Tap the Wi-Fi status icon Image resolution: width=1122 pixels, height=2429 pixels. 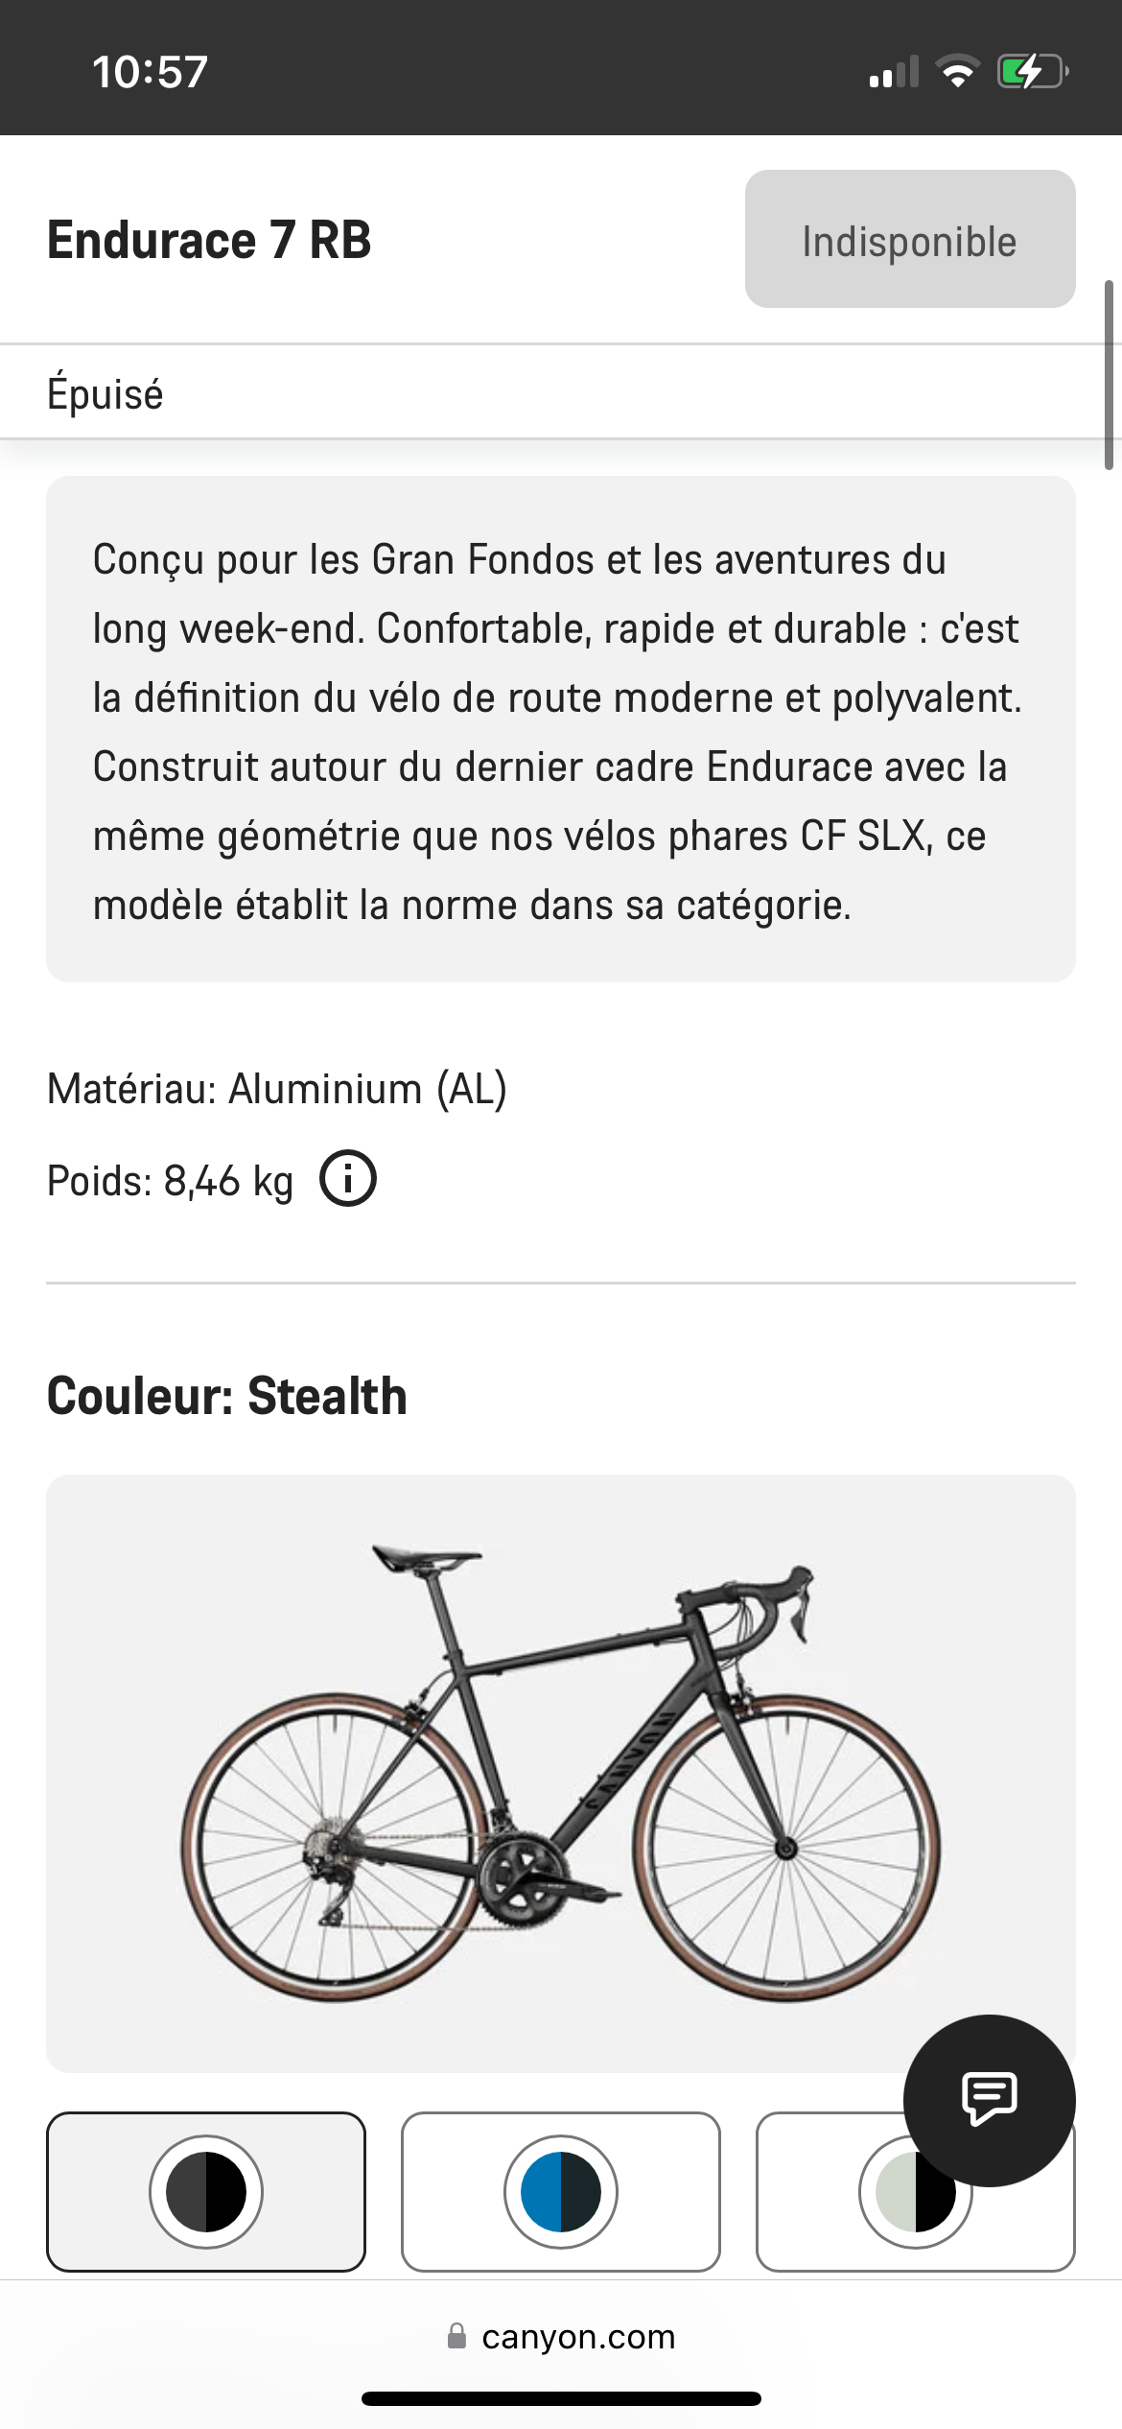coord(957,72)
